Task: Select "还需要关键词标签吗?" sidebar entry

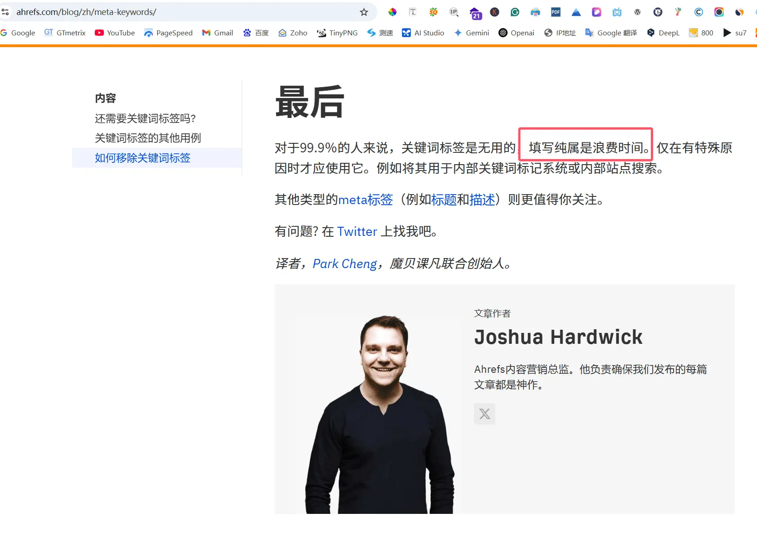Action: coord(145,118)
